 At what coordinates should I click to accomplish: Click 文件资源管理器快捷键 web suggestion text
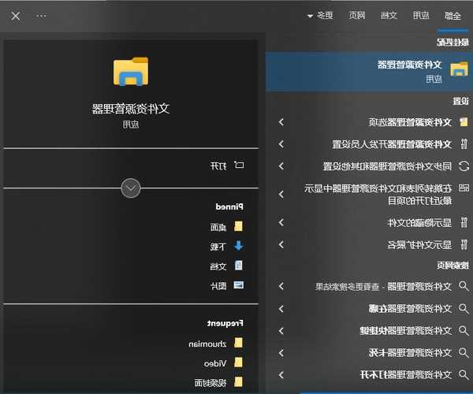click(406, 330)
